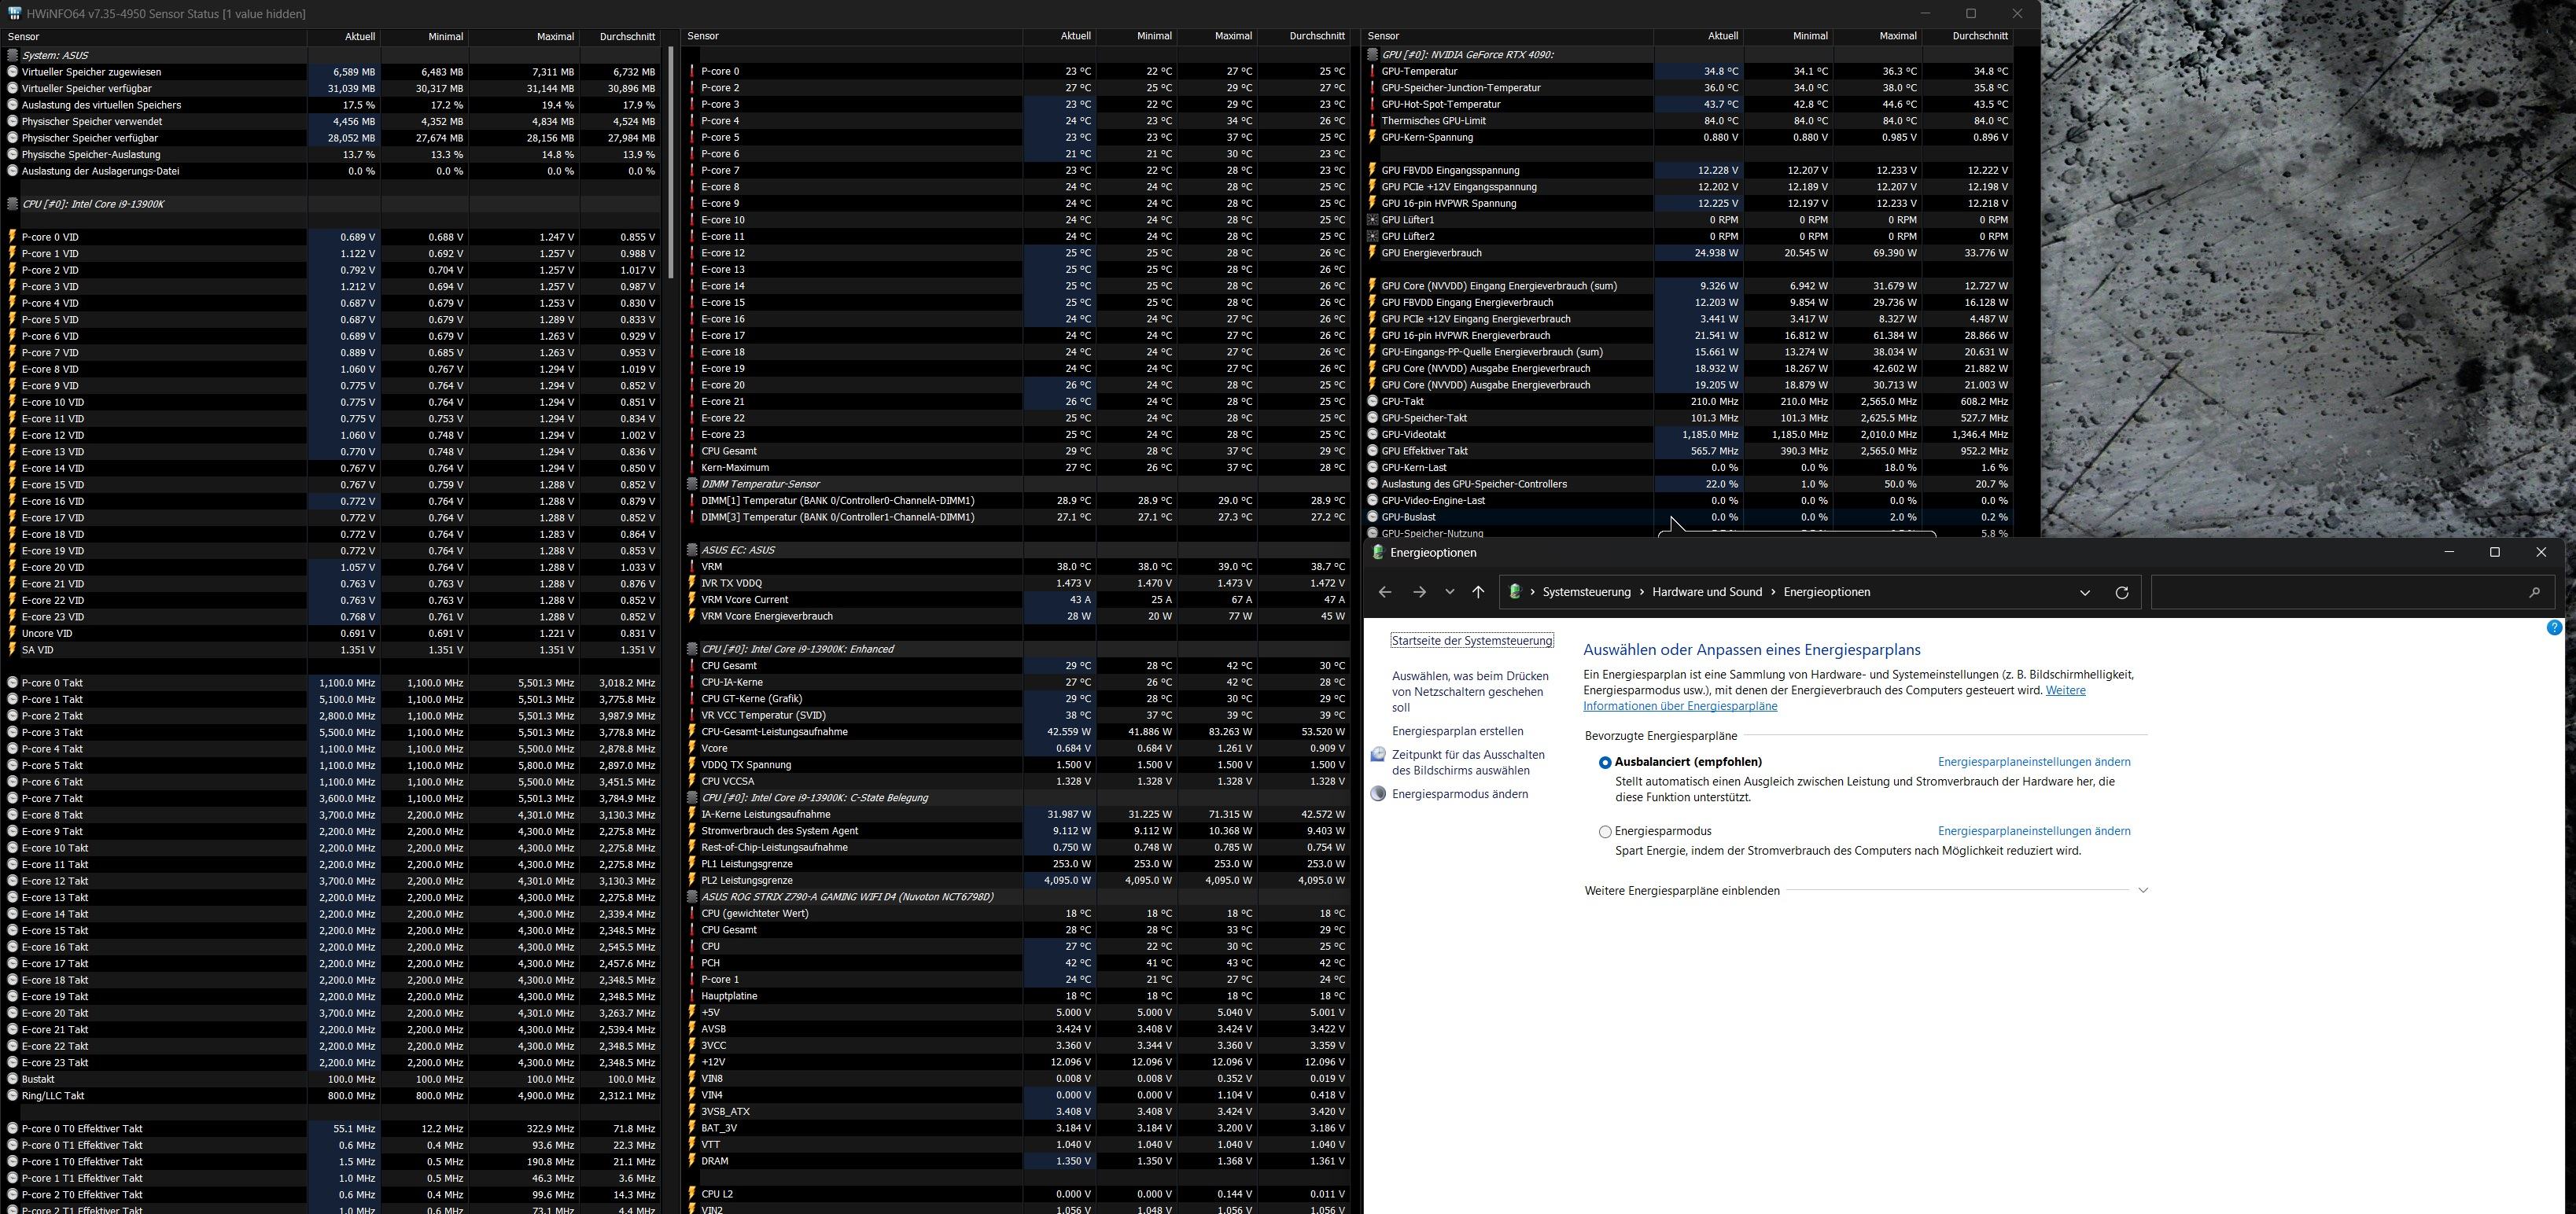Open the address bar history dropdown

click(x=2085, y=592)
